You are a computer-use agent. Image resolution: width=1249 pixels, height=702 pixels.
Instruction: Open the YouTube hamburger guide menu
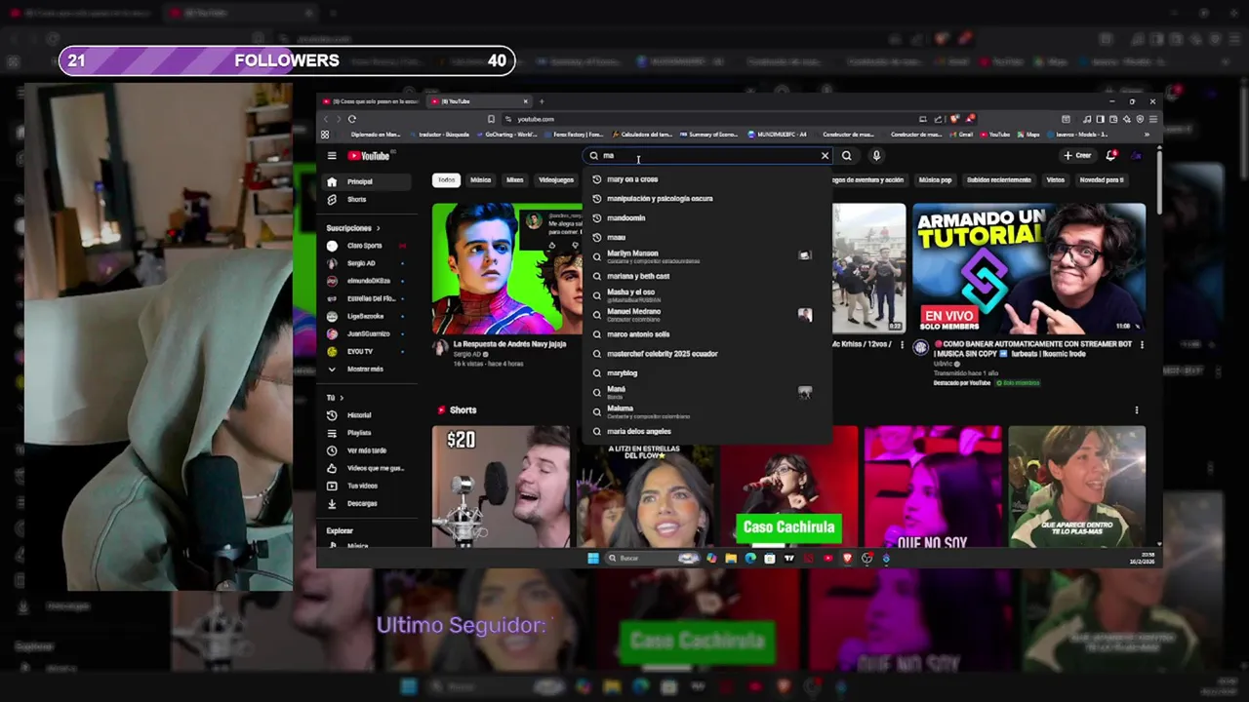(x=332, y=156)
